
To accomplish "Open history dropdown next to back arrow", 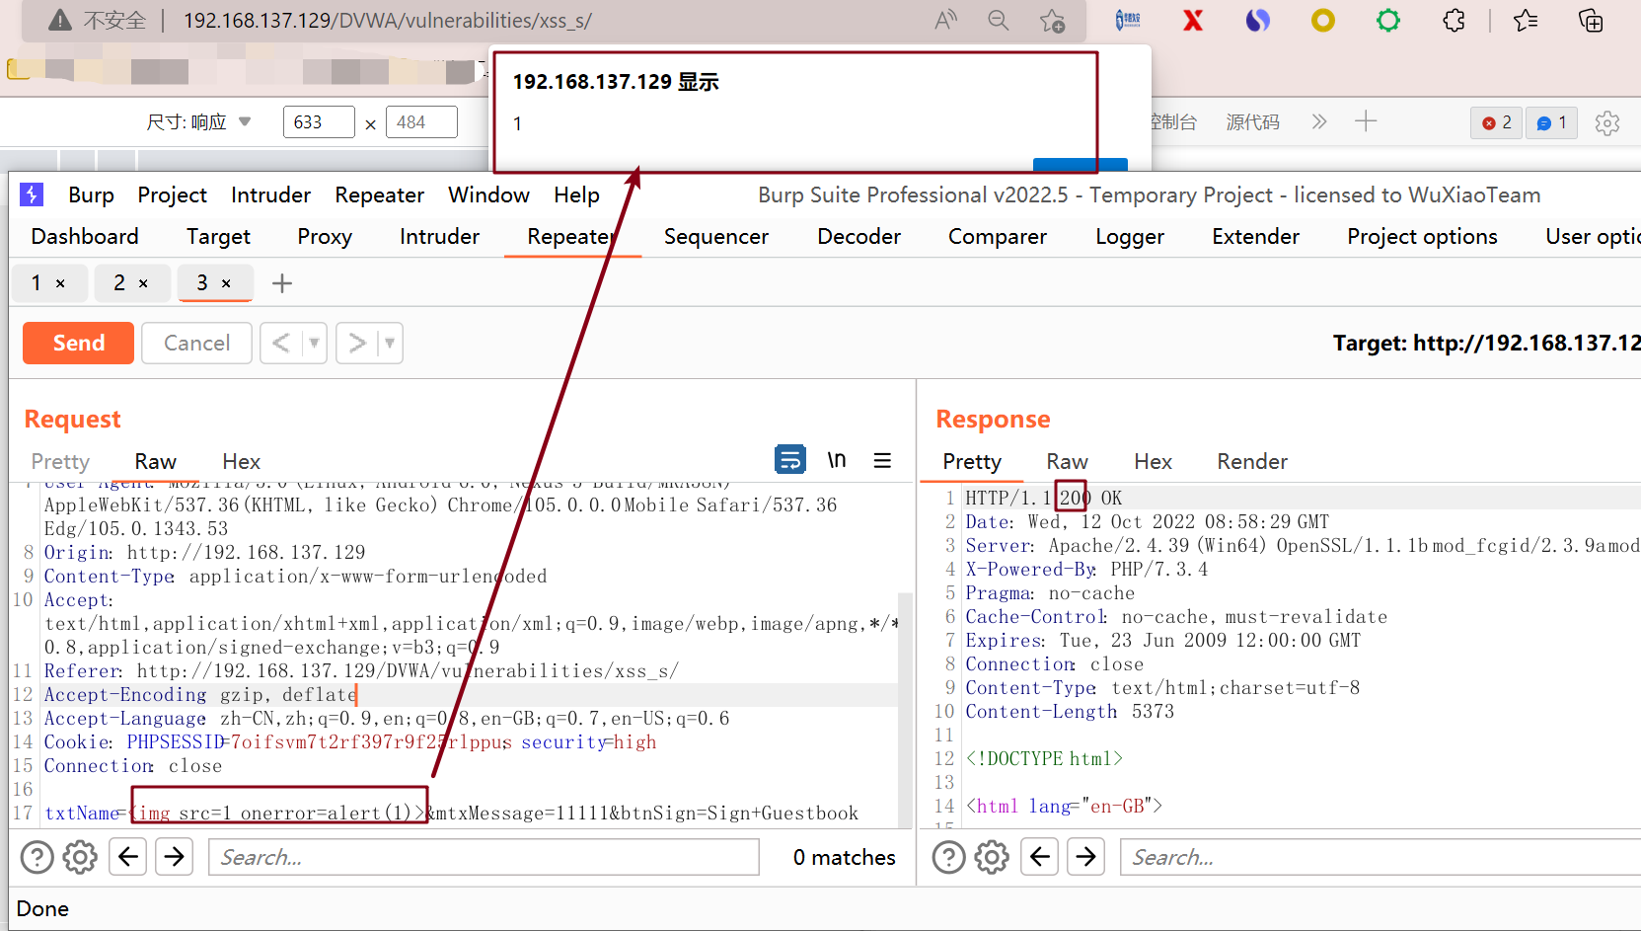I will [314, 343].
